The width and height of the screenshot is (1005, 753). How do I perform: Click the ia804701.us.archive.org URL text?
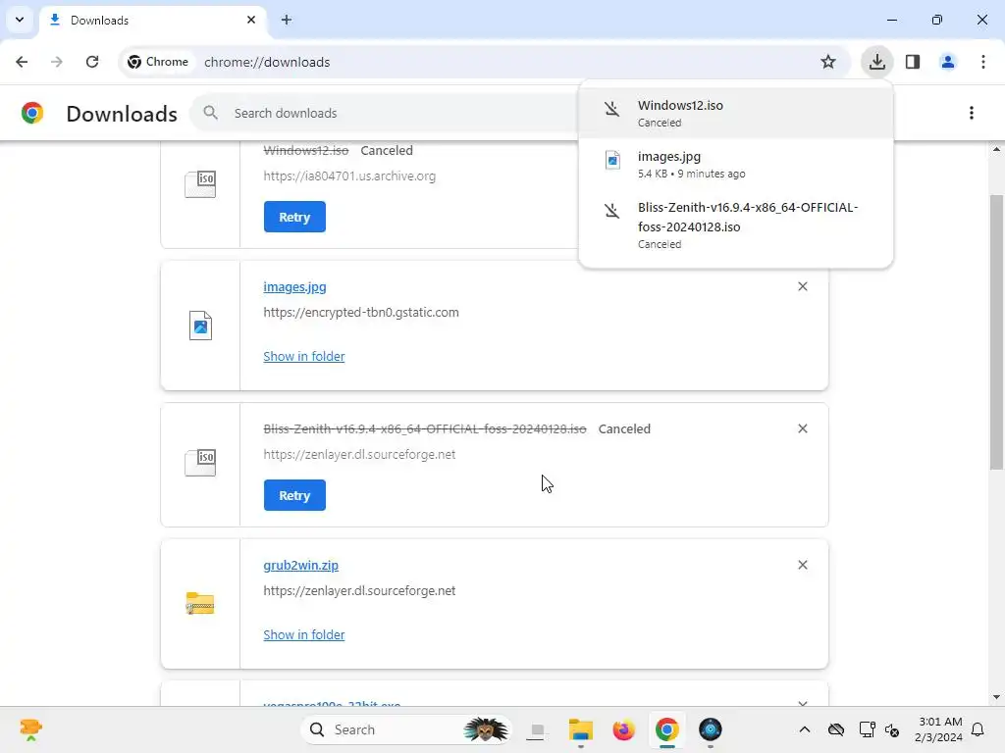coord(349,176)
